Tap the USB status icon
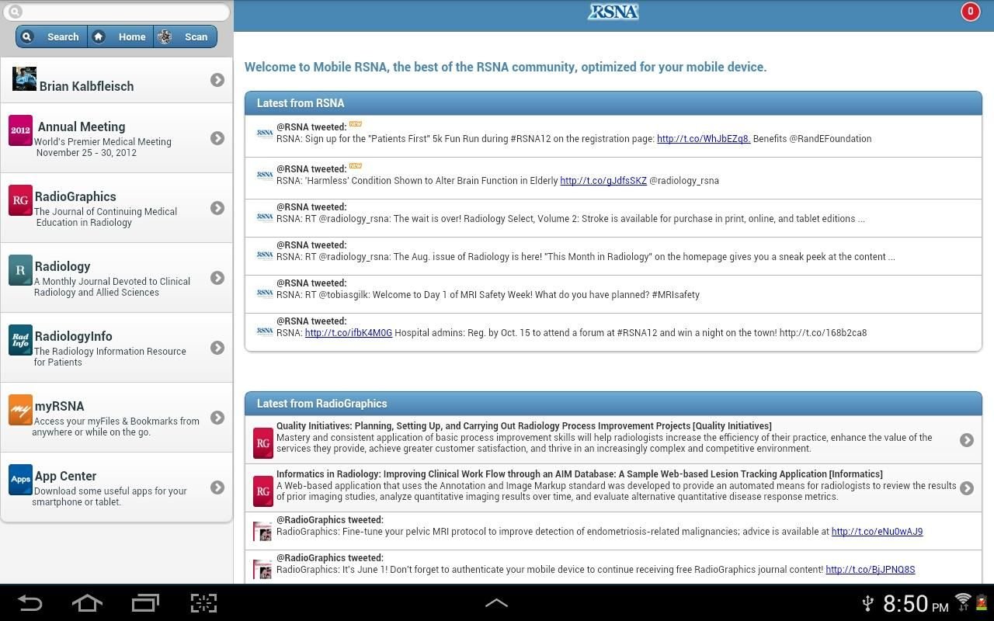994x621 pixels. click(x=868, y=603)
